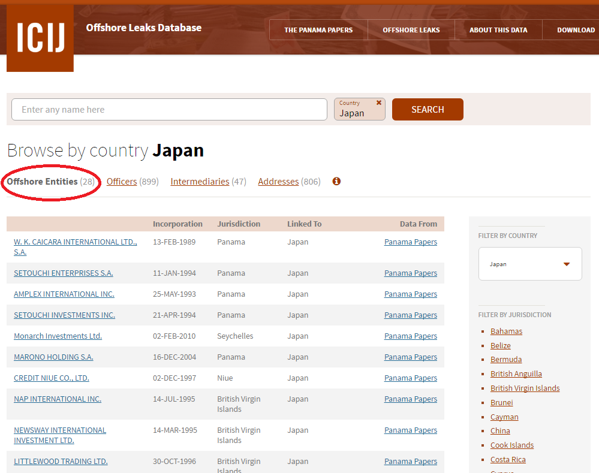The height and width of the screenshot is (473, 599).
Task: Open Monarch Investments Ltd. entity
Action: (x=58, y=336)
